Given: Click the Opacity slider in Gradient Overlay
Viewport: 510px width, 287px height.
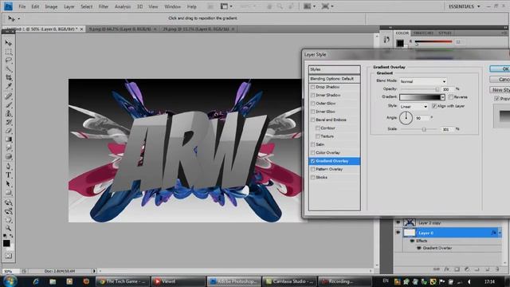Looking at the screenshot, I should 420,89.
